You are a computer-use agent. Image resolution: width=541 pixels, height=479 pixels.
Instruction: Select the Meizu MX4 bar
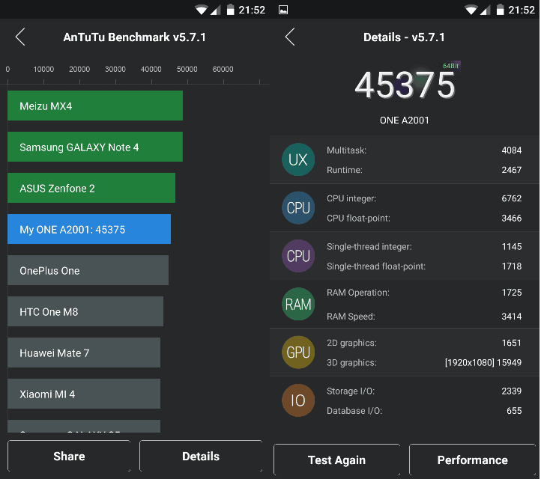click(x=95, y=106)
